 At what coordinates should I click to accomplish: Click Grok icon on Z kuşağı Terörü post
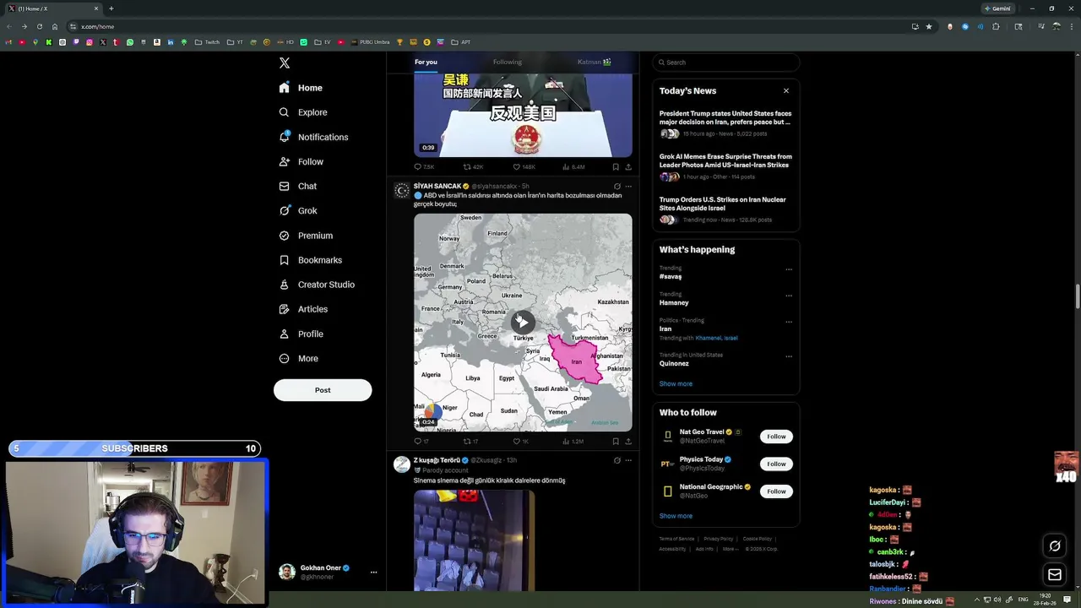617,460
